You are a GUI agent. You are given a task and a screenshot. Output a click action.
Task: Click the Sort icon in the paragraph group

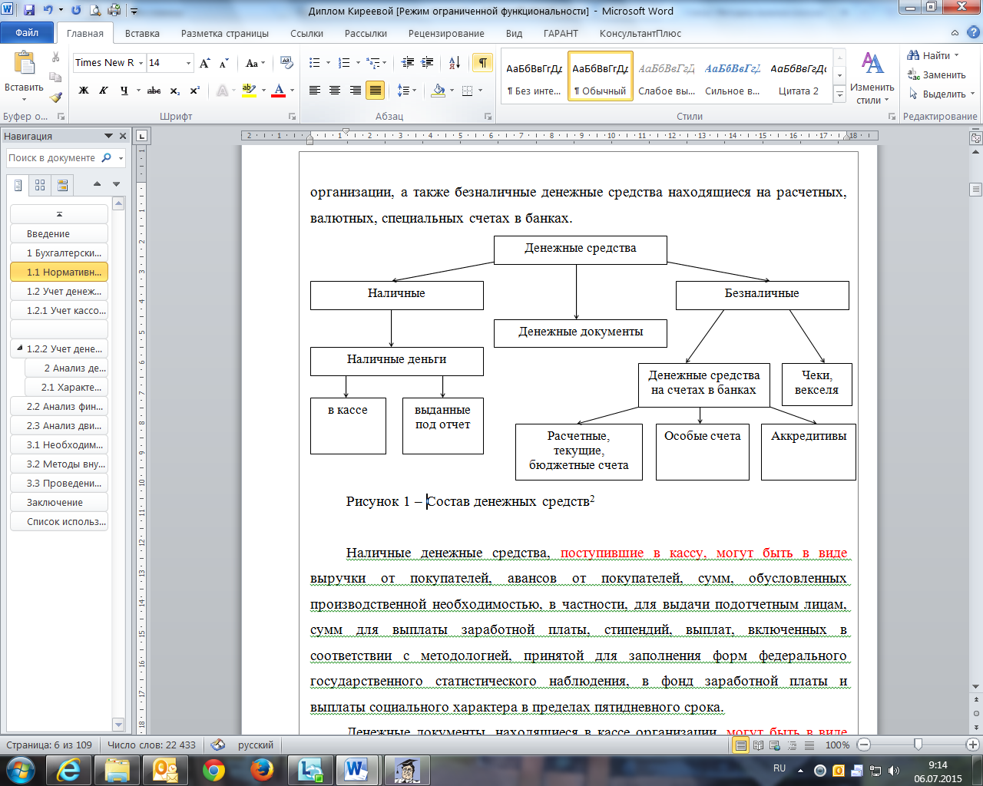[x=454, y=63]
